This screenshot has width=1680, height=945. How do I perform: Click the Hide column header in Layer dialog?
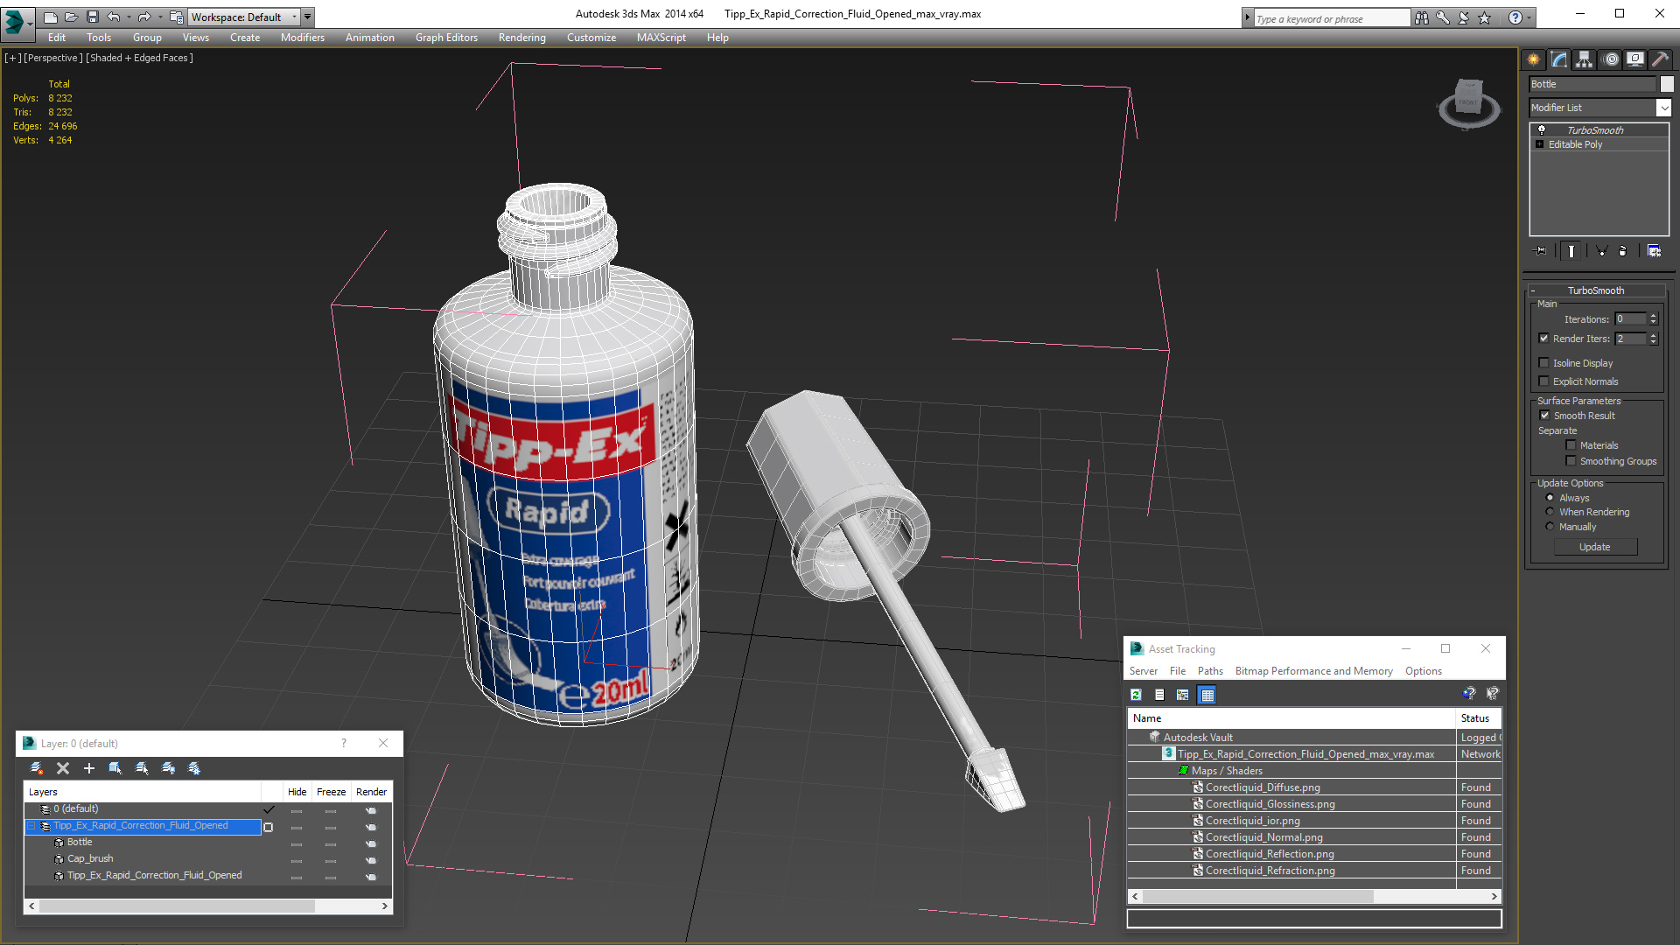click(297, 792)
